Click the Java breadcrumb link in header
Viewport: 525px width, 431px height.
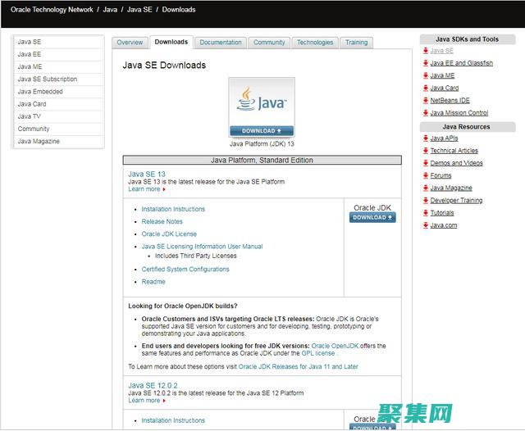click(x=110, y=10)
